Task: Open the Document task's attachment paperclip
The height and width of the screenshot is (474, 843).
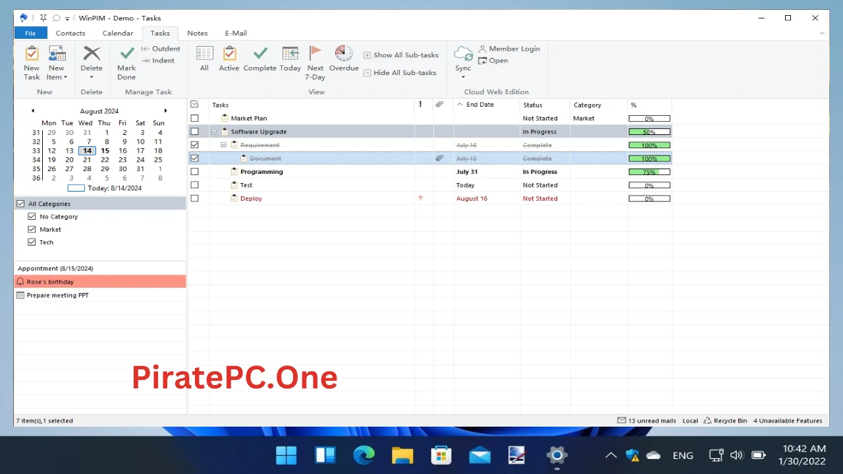Action: pos(439,158)
